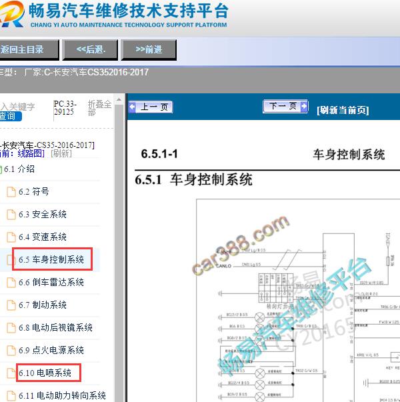Open tree item 6.8 电动后视镜系统
The image size is (400, 402).
55,327
